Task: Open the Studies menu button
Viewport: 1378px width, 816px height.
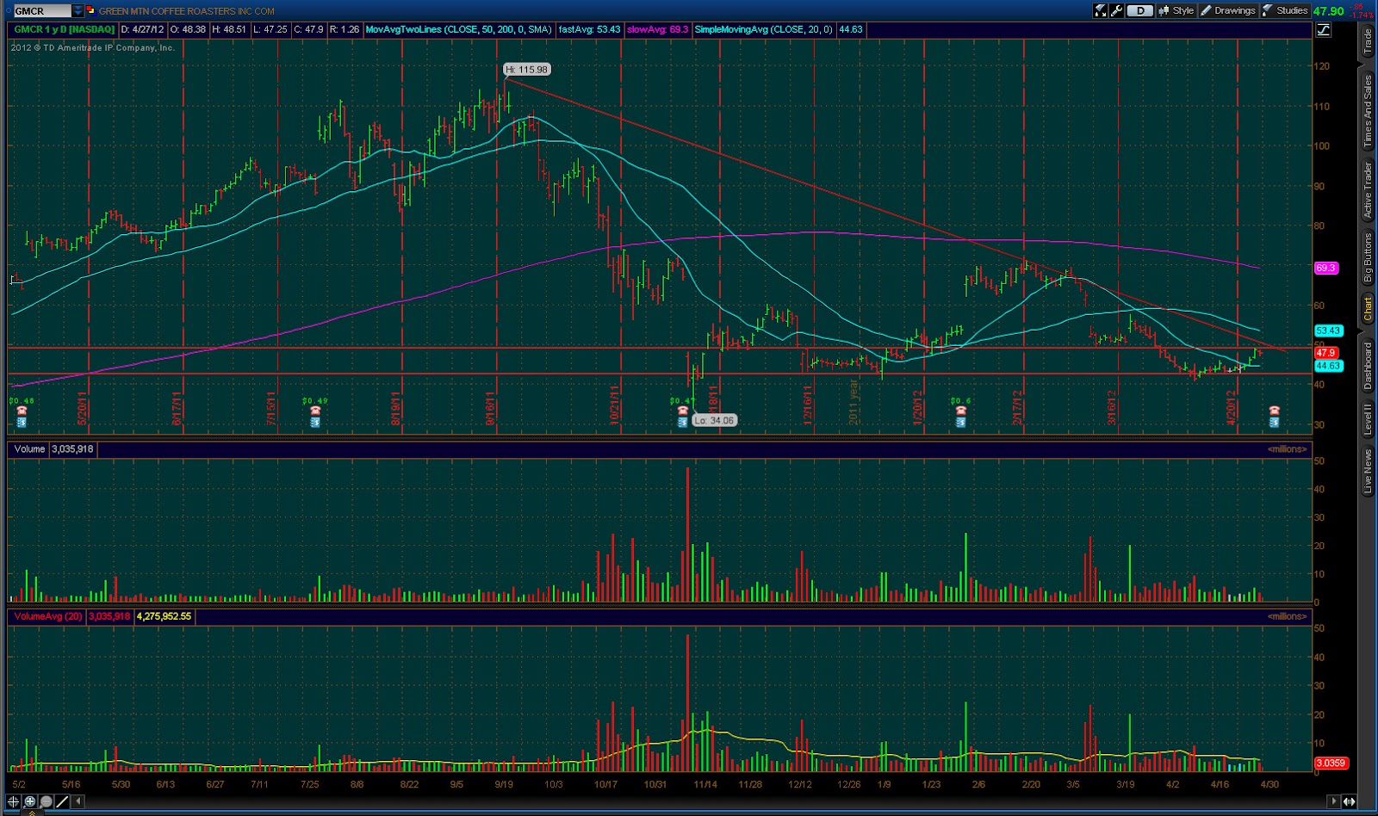Action: click(x=1285, y=10)
